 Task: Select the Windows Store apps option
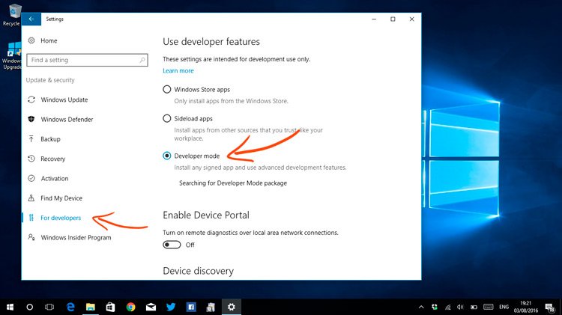point(167,90)
